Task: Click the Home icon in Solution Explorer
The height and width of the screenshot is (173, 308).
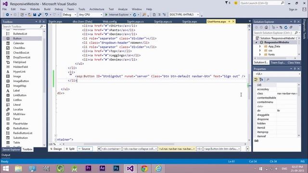Action: (266, 27)
